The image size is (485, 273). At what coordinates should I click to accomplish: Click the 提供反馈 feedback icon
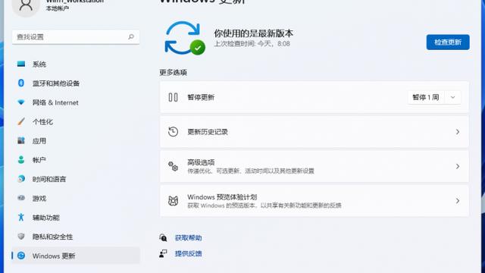[163, 254]
